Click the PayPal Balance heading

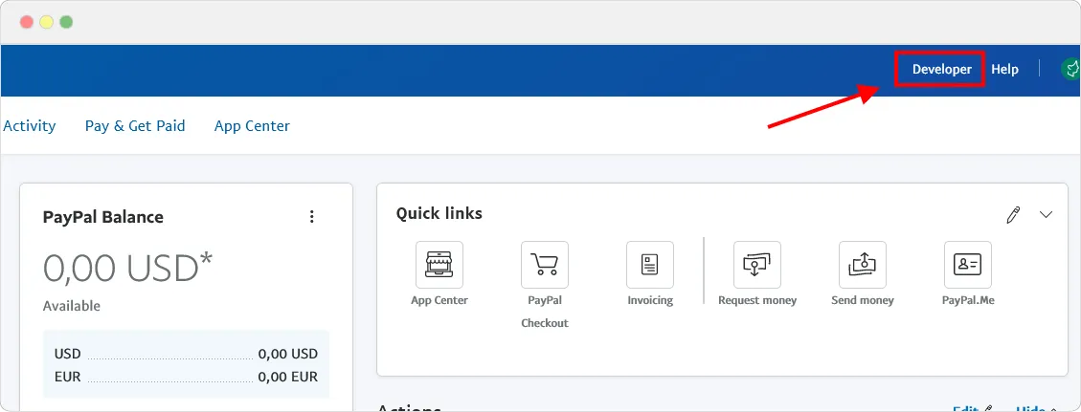[103, 217]
